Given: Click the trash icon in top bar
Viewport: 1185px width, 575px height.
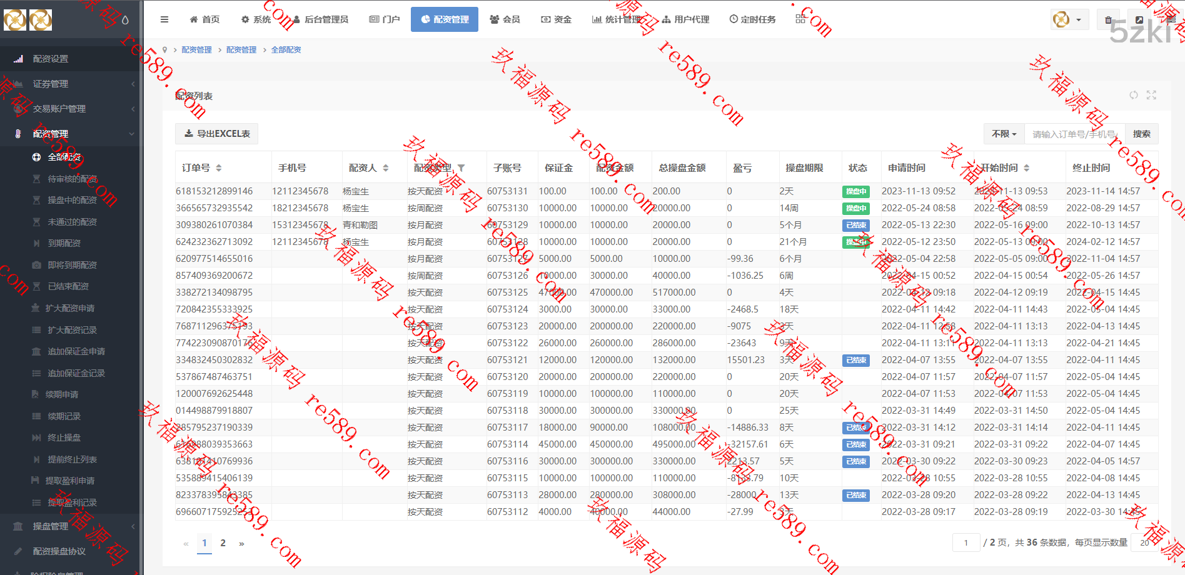Looking at the screenshot, I should pos(1108,20).
